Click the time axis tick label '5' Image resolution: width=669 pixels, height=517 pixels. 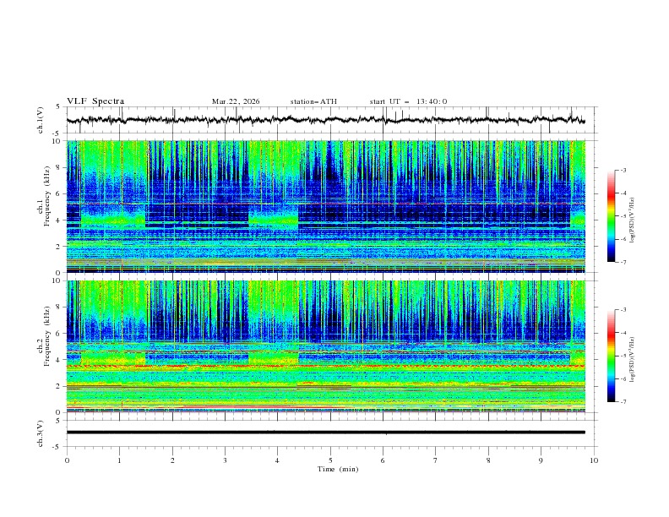coord(330,460)
